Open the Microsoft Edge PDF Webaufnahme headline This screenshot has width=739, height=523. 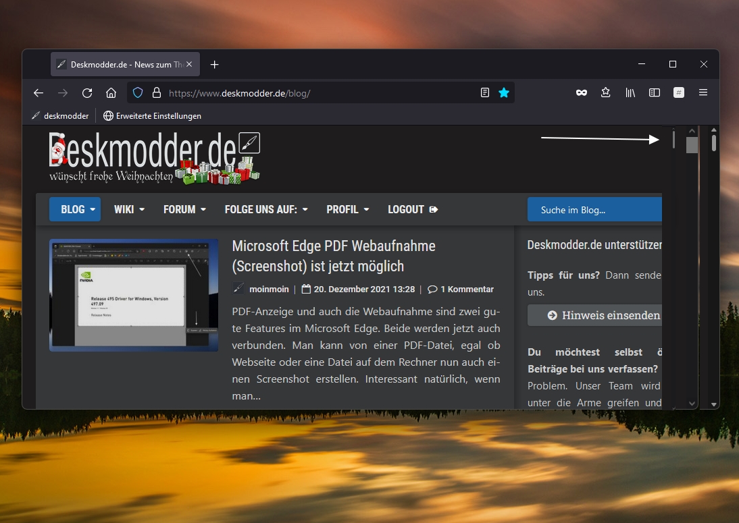click(x=334, y=256)
